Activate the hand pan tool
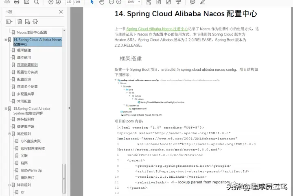 (102, 2)
